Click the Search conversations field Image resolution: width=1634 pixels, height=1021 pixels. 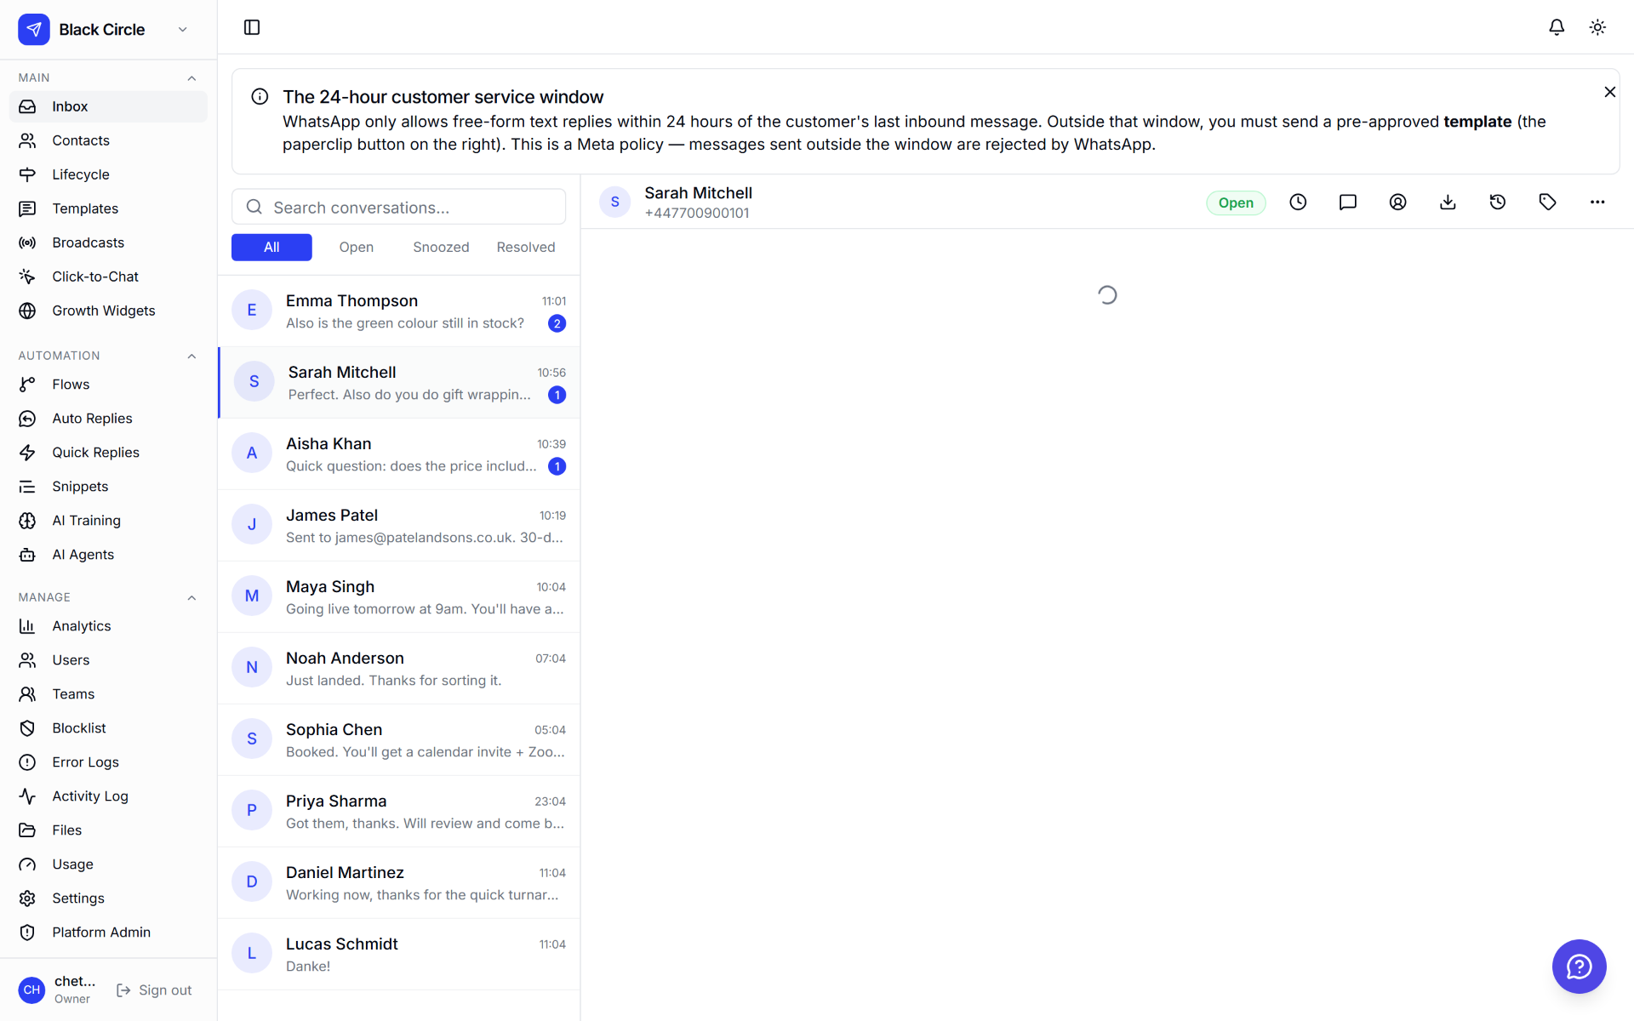pyautogui.click(x=398, y=208)
